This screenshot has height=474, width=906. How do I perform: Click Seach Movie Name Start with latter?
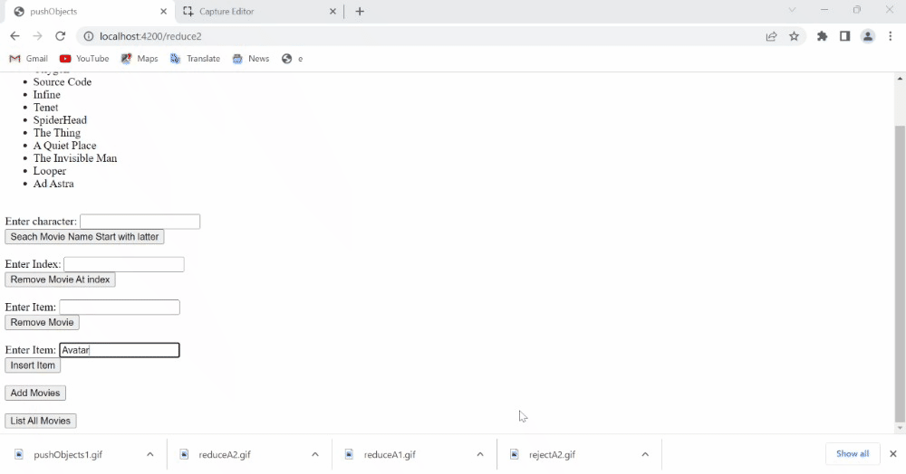(84, 237)
